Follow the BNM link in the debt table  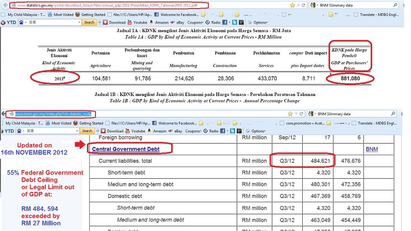pos(372,149)
